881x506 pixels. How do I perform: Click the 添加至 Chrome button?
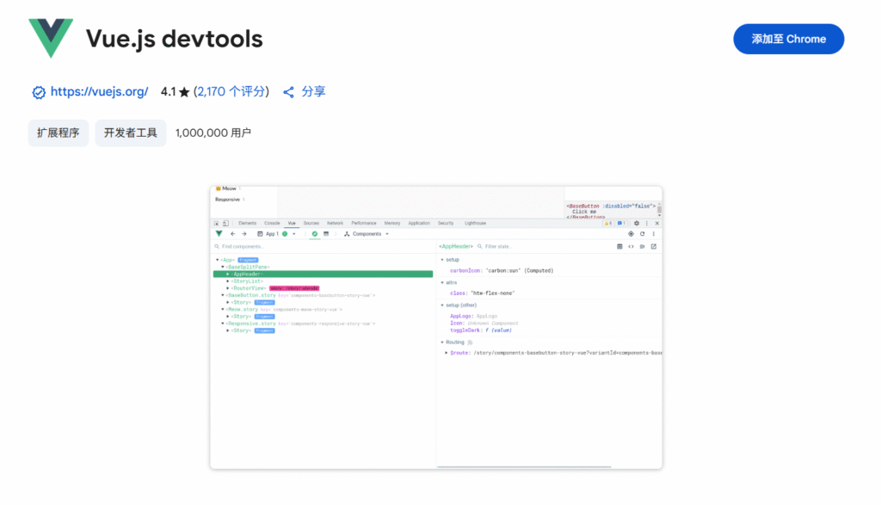(x=788, y=39)
